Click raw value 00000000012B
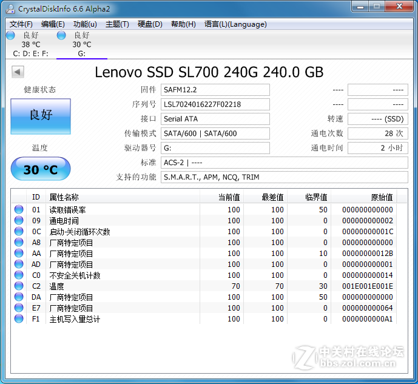This screenshot has height=384, width=418. click(368, 254)
